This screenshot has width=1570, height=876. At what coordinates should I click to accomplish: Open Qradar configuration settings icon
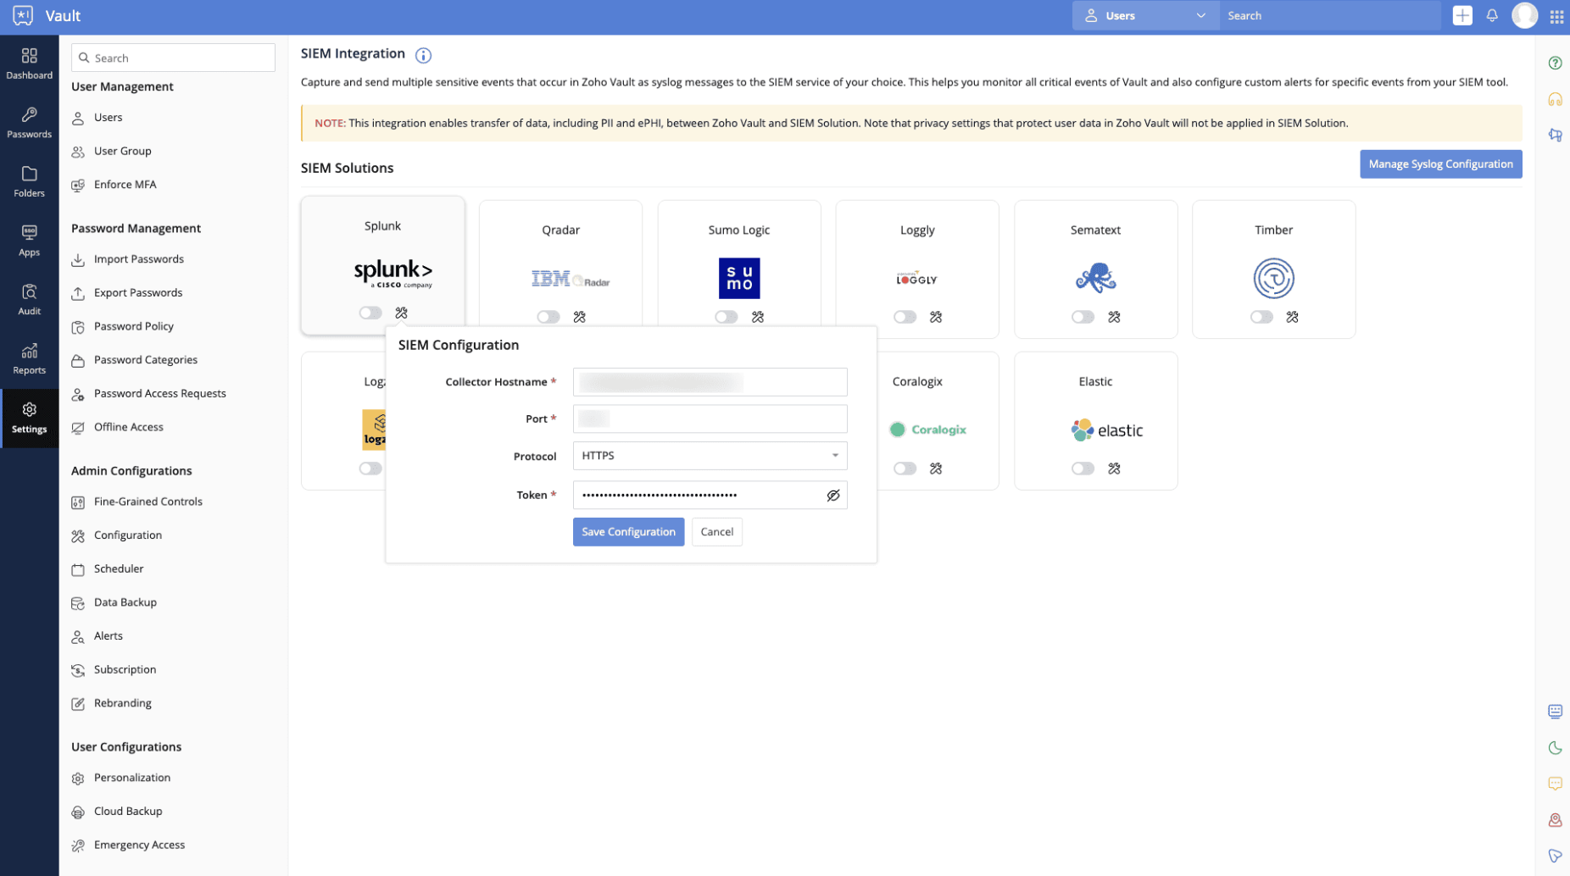click(x=579, y=317)
